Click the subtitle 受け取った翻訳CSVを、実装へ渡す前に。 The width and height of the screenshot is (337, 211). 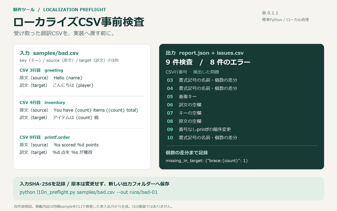64,33
